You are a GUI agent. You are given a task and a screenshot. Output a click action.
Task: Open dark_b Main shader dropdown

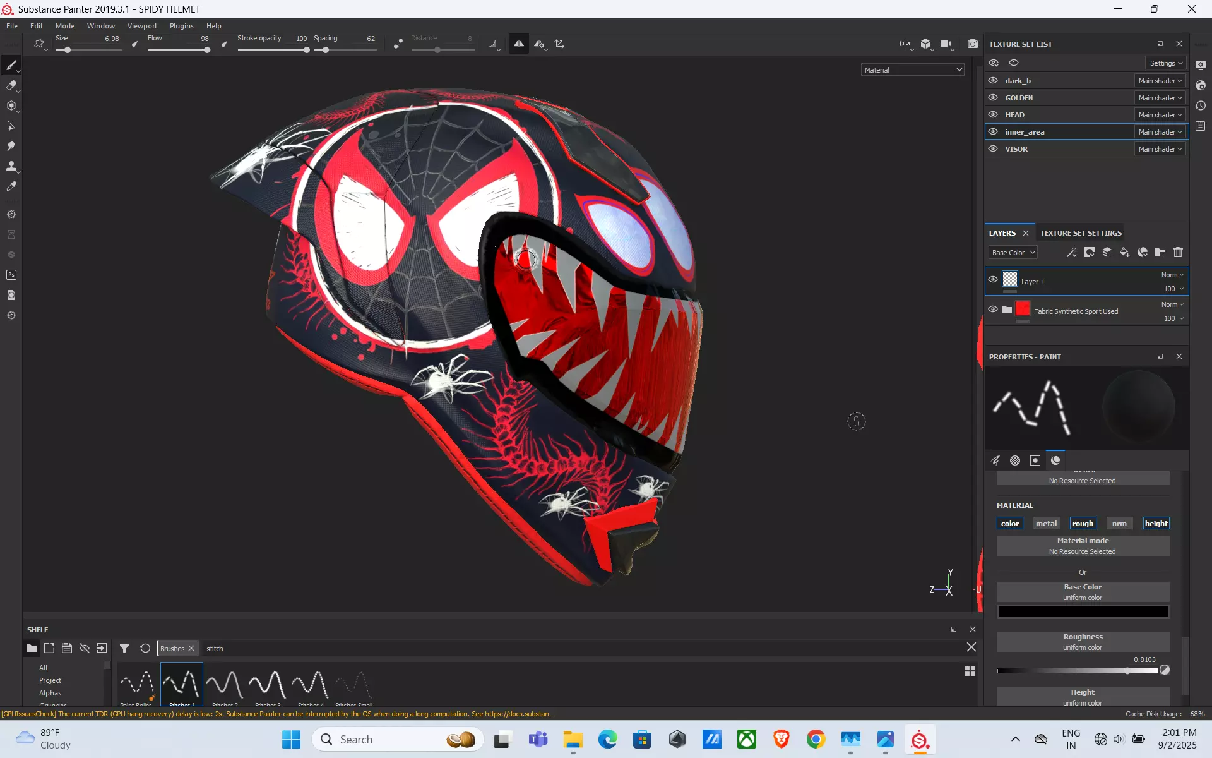1160,81
